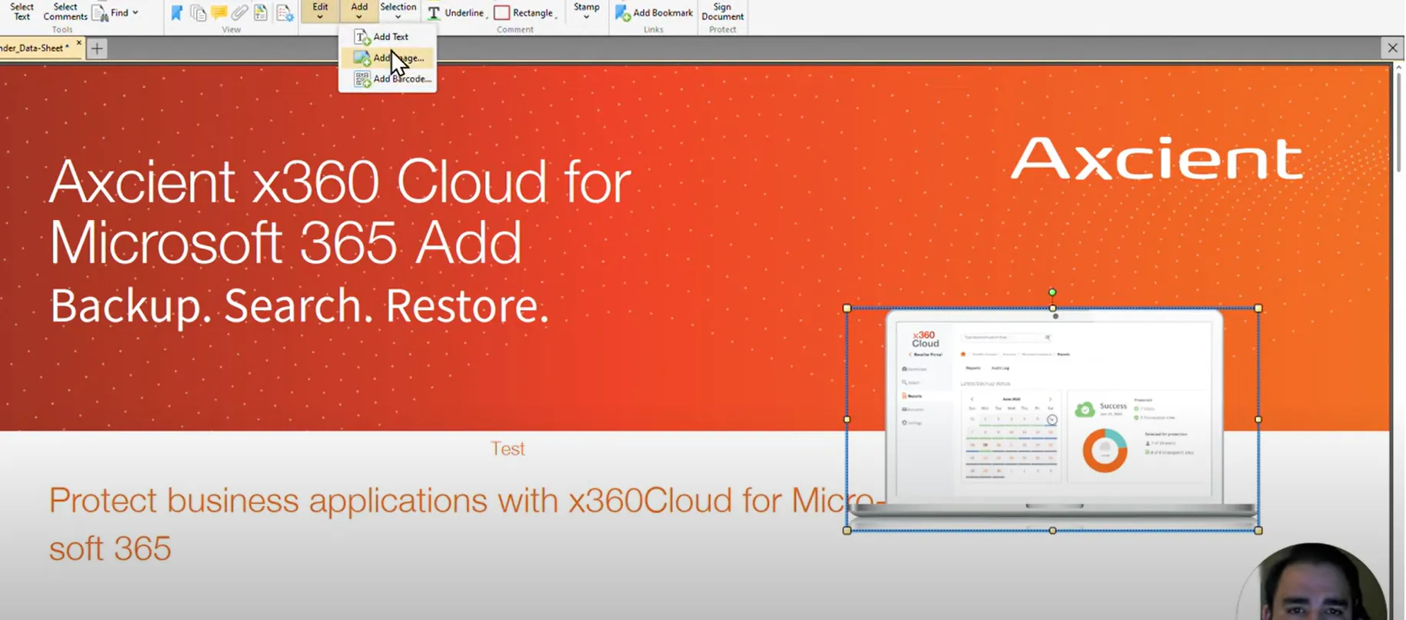The height and width of the screenshot is (620, 1406).
Task: Open the Attachments paperclip icon
Action: click(x=239, y=13)
